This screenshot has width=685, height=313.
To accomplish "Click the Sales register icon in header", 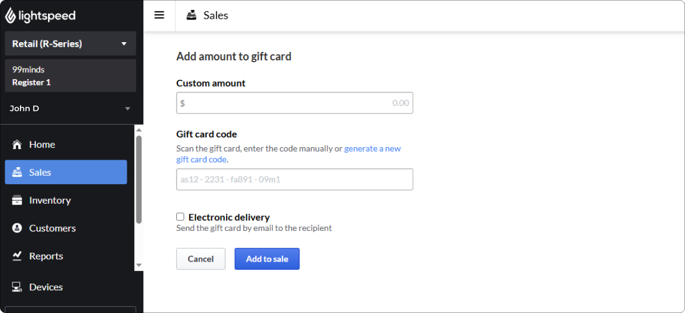I will (192, 15).
